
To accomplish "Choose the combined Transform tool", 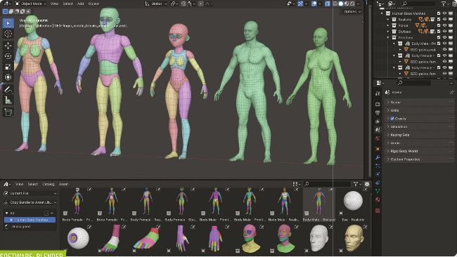I will click(x=8, y=77).
